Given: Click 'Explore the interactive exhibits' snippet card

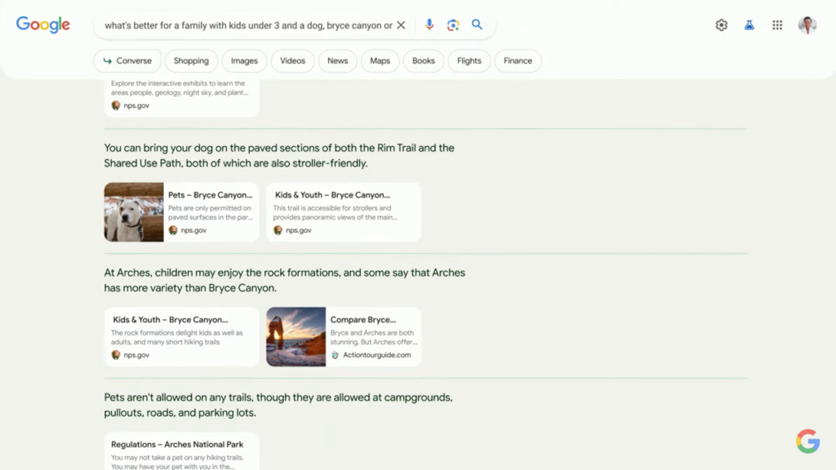Looking at the screenshot, I should tap(182, 97).
